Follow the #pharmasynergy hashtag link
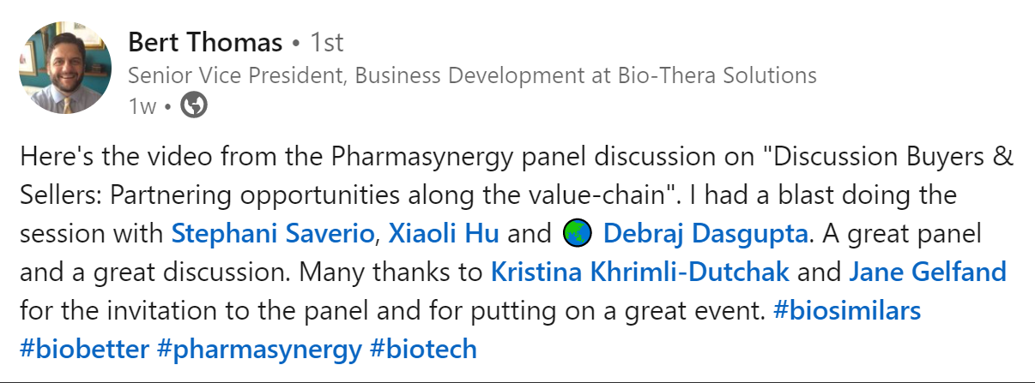The width and height of the screenshot is (1035, 383). tap(260, 350)
